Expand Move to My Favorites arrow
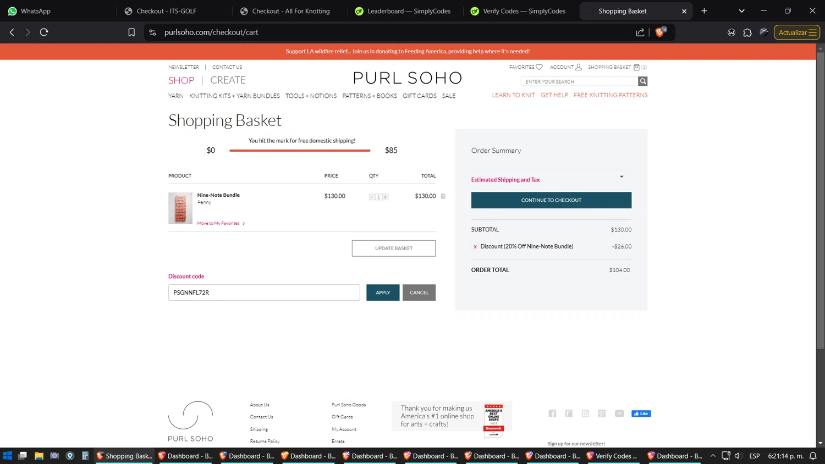Viewport: 825px width, 464px height. (244, 224)
